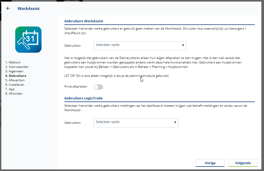Go to step 6. Installeren
Screen dimensions: 264x171
[15, 84]
